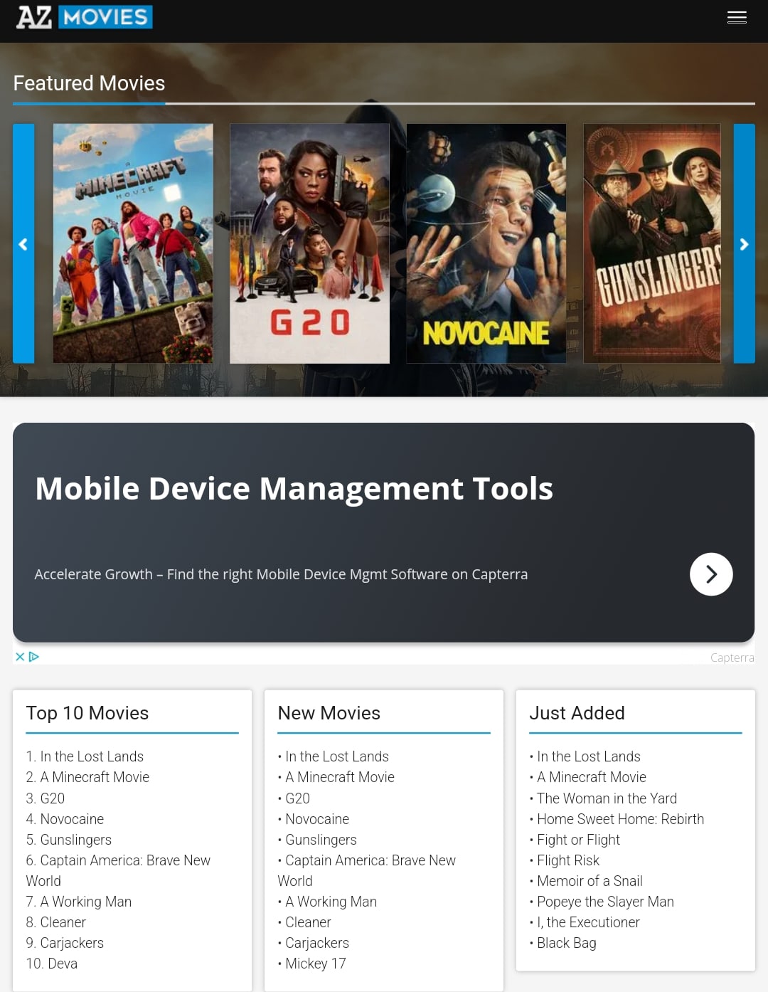Open Flight Risk in Just Added
This screenshot has height=992, width=768.
click(568, 860)
